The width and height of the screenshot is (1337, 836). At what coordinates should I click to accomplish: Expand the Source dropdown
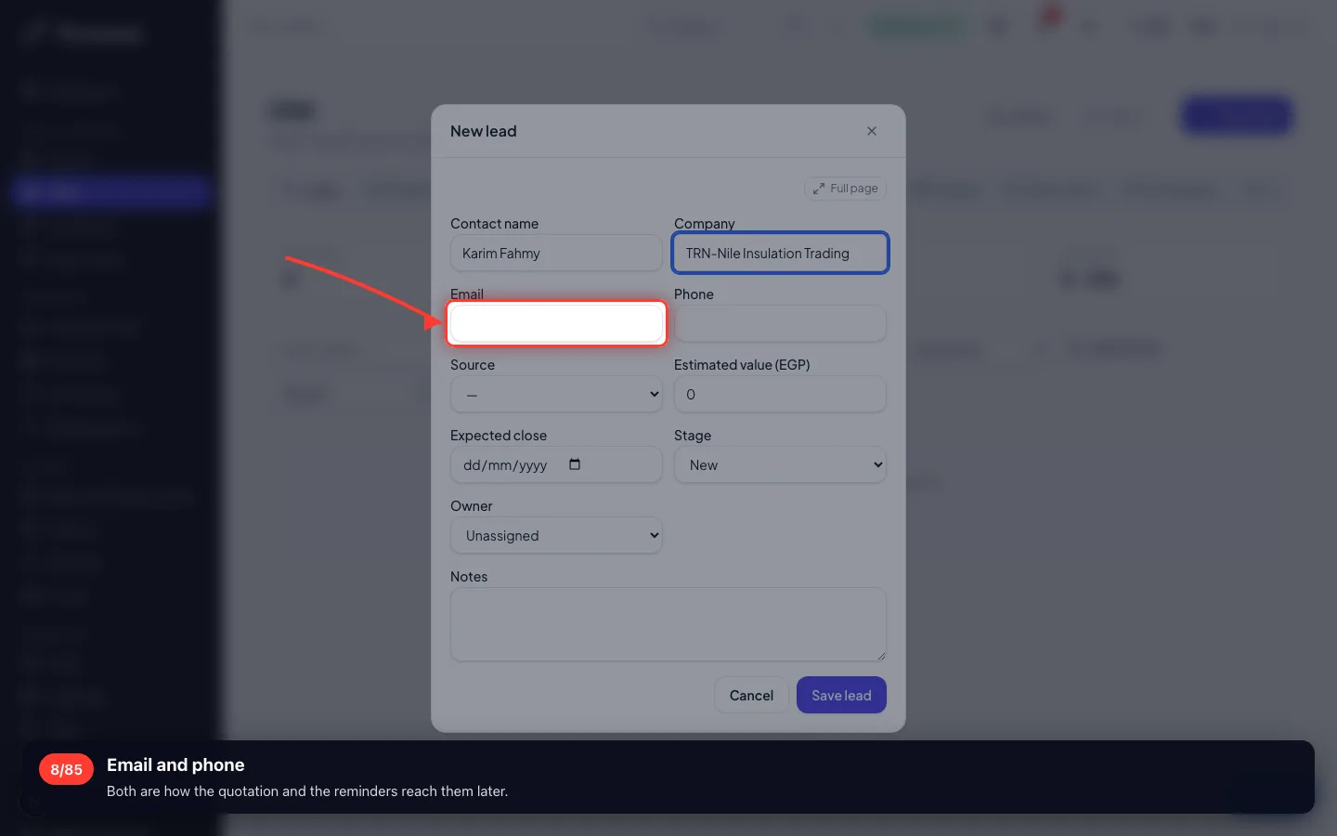(556, 394)
